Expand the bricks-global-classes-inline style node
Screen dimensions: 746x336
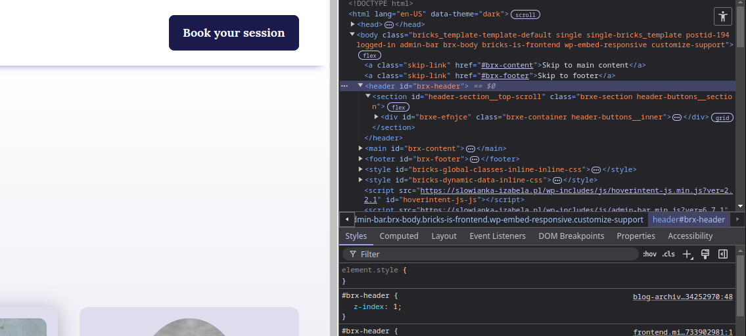tap(361, 169)
